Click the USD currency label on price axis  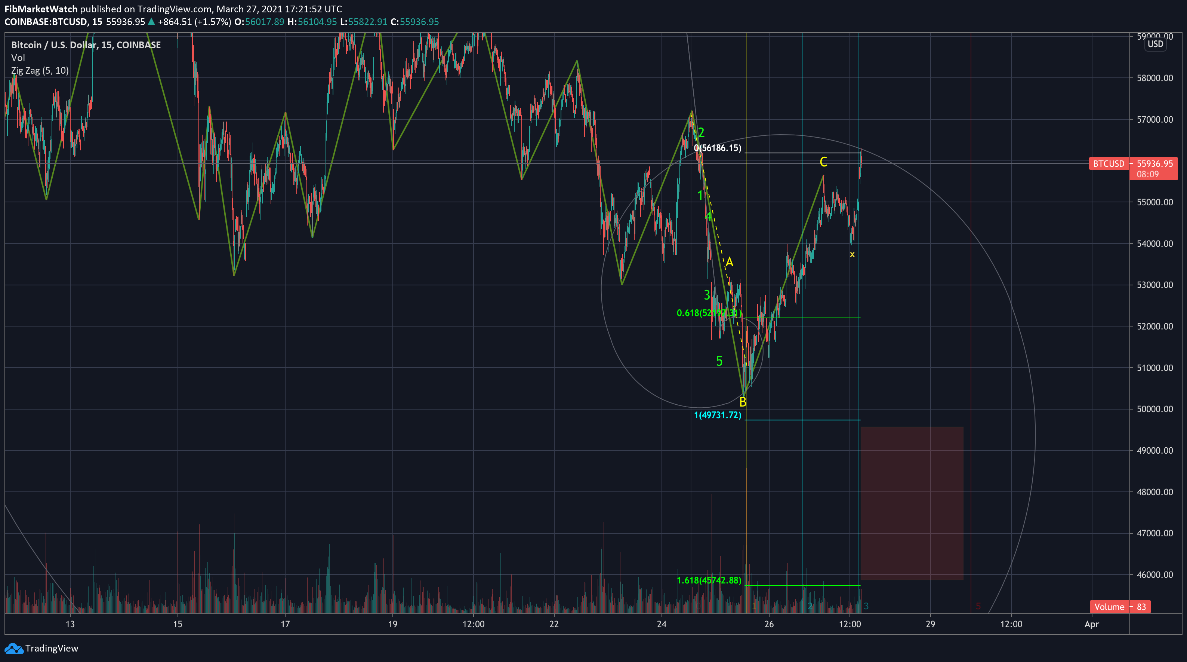pyautogui.click(x=1155, y=44)
